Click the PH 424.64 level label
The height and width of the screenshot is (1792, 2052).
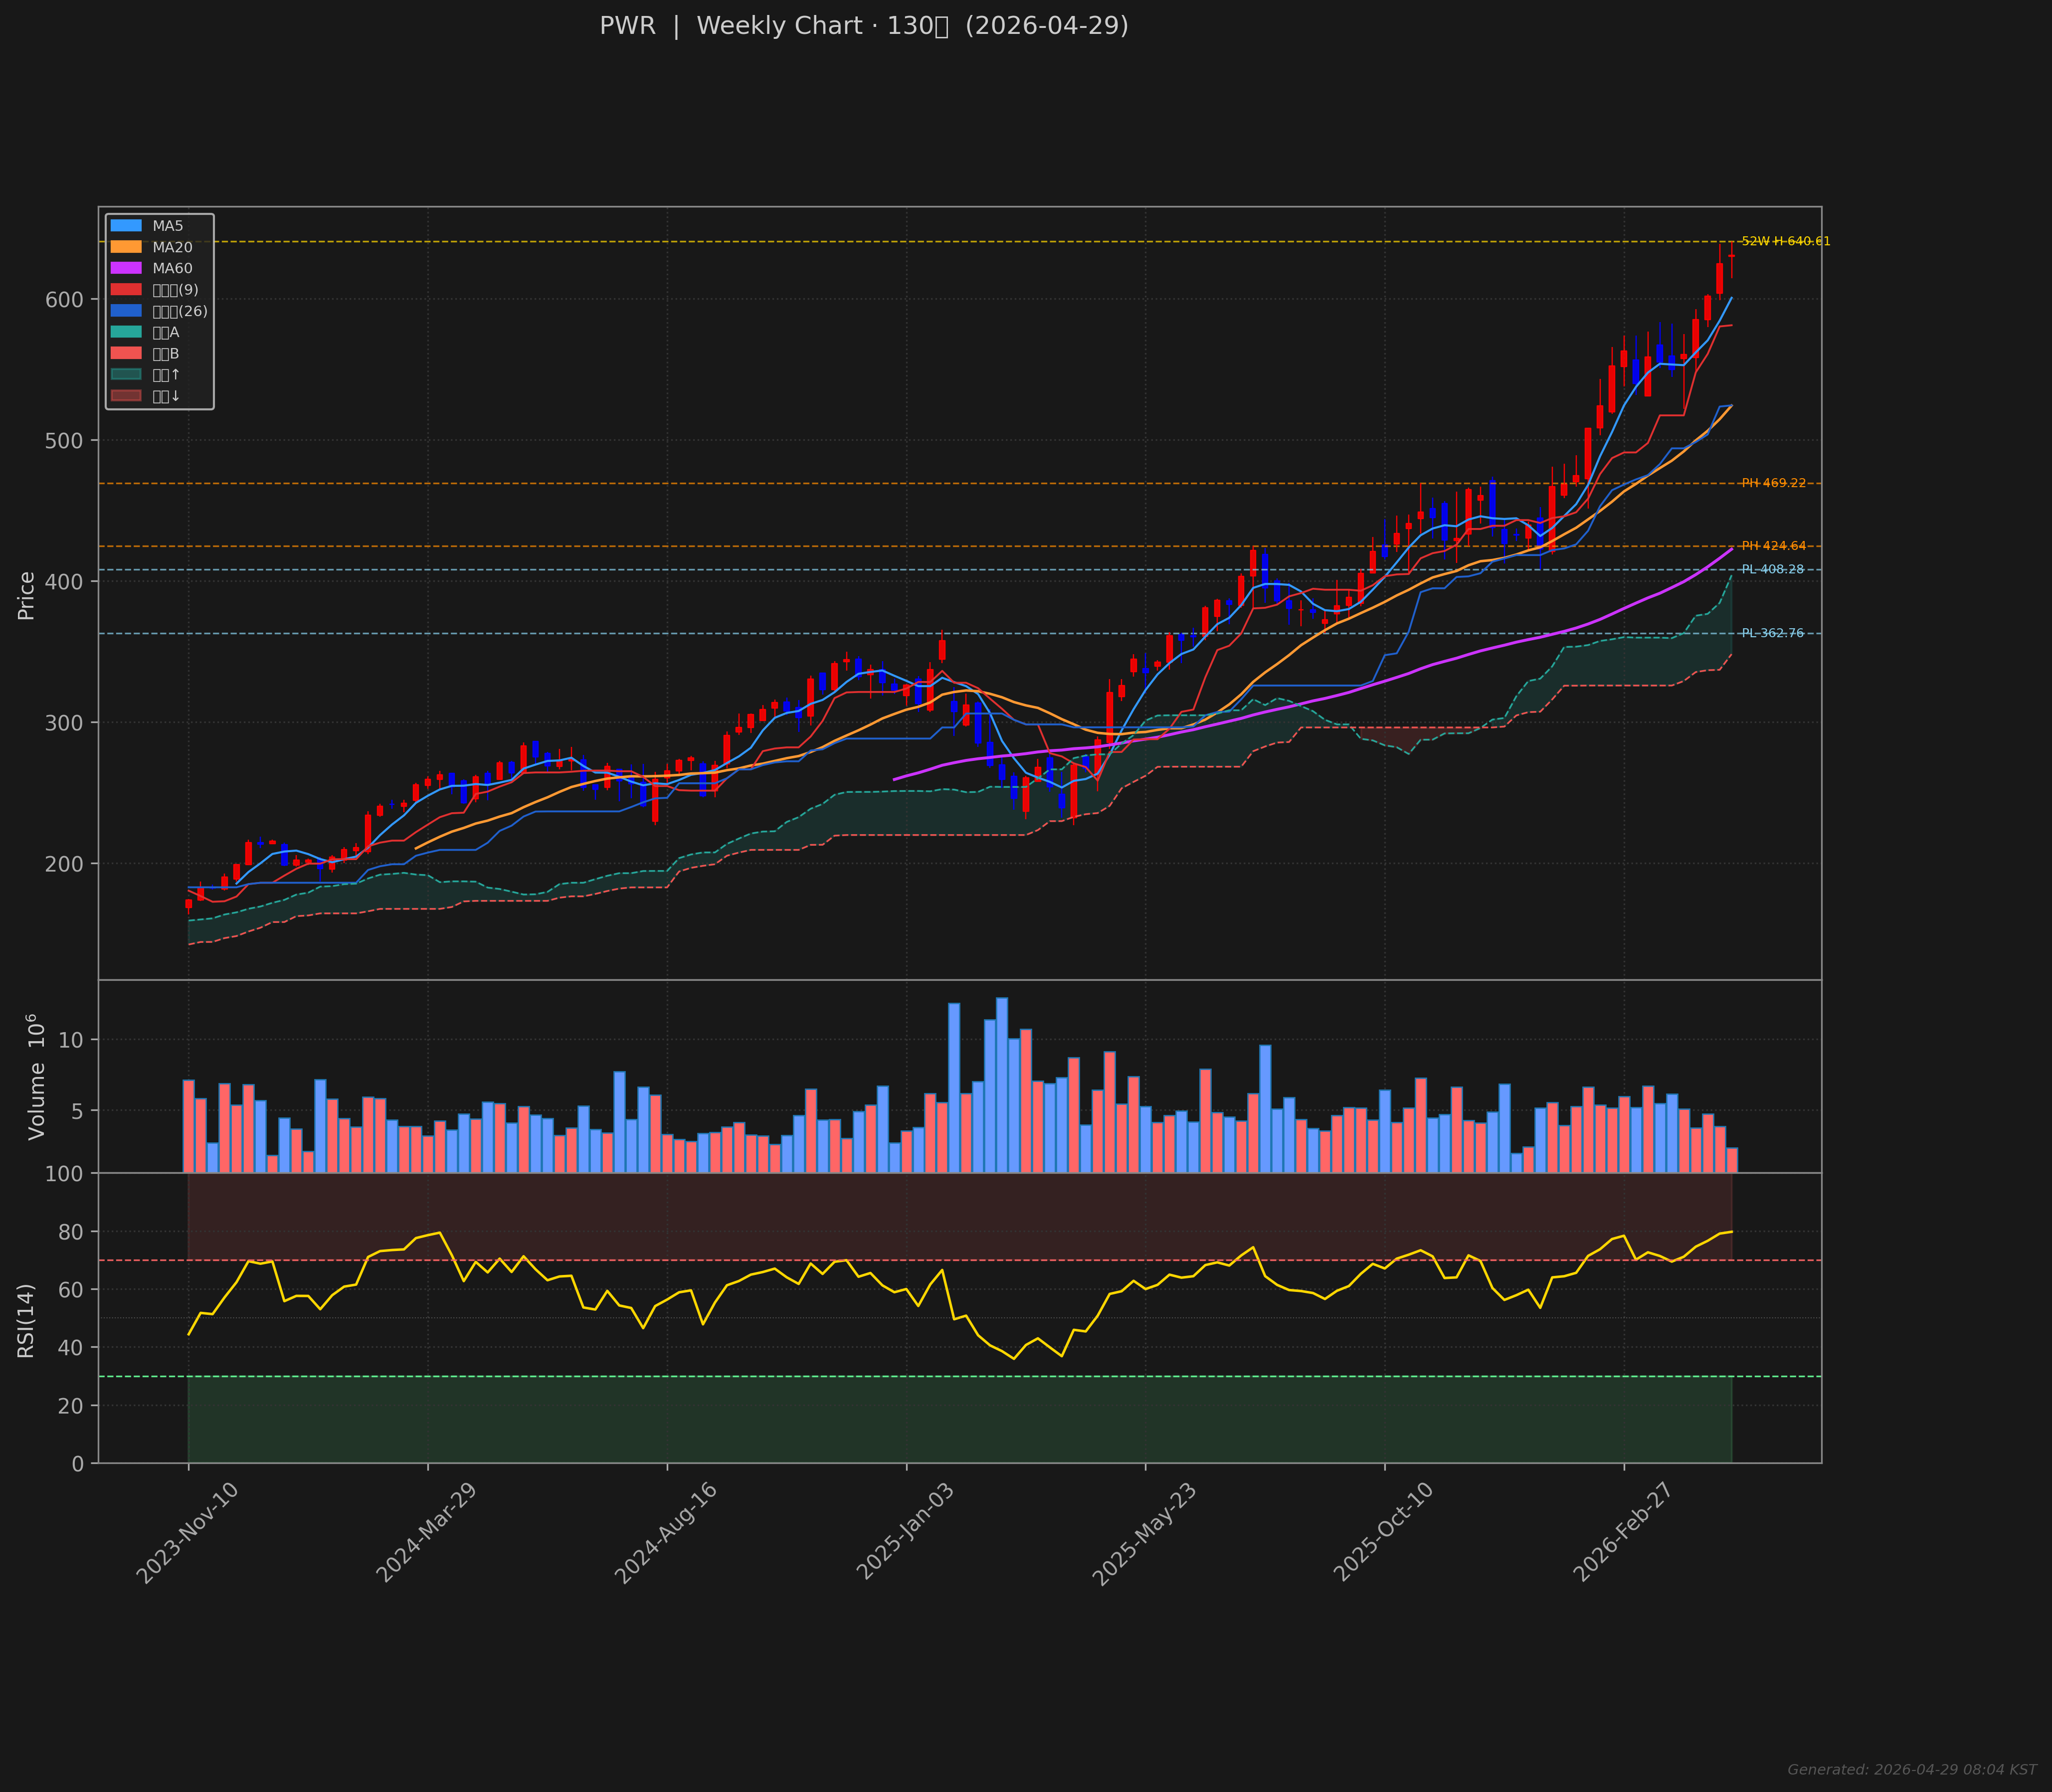1773,546
